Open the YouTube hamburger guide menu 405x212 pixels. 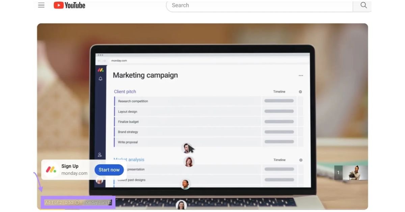(41, 5)
